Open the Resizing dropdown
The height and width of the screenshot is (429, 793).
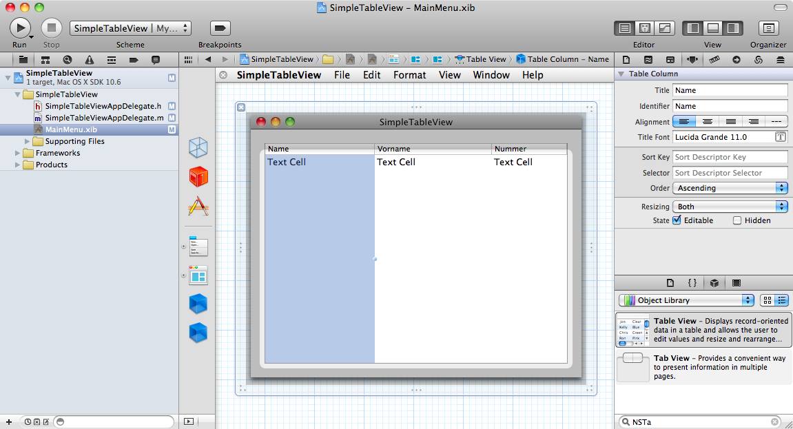click(x=730, y=207)
